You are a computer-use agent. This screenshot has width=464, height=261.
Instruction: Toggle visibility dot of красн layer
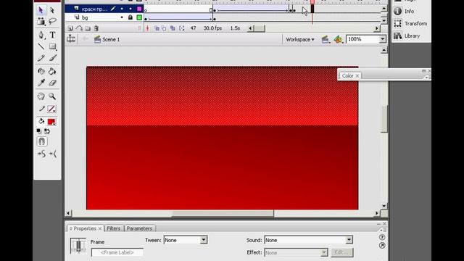pyautogui.click(x=122, y=9)
